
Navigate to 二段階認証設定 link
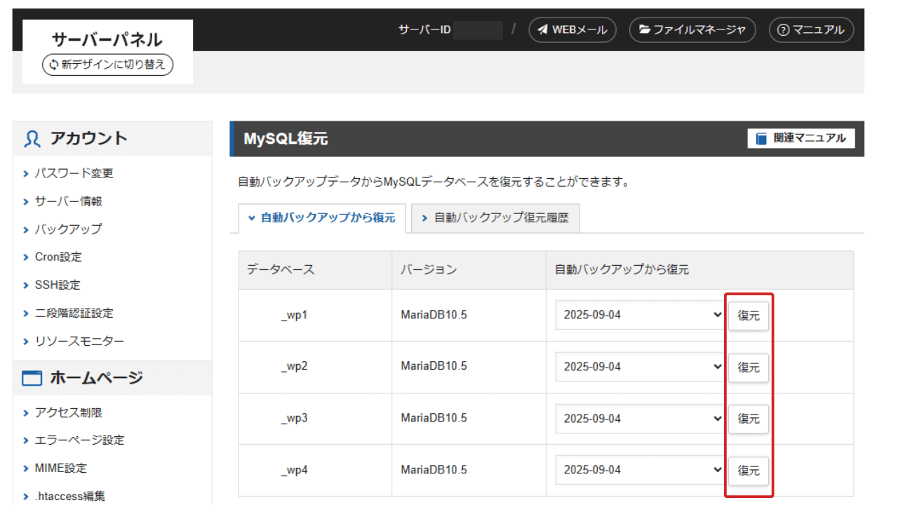[x=74, y=314]
